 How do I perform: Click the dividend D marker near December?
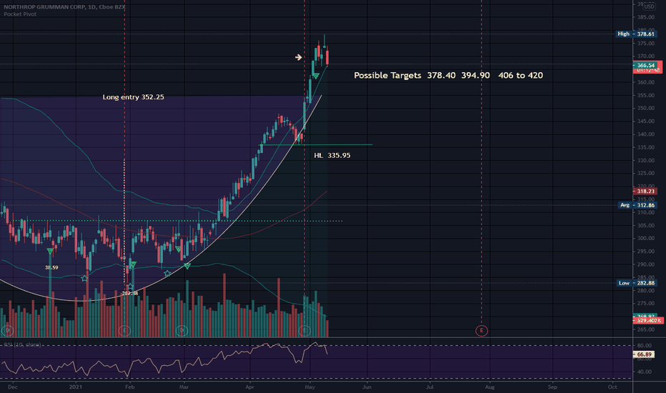pyautogui.click(x=8, y=330)
